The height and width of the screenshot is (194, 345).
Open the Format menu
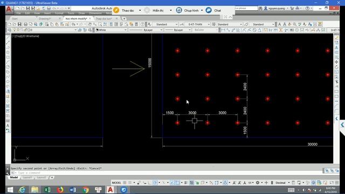coord(59,13)
